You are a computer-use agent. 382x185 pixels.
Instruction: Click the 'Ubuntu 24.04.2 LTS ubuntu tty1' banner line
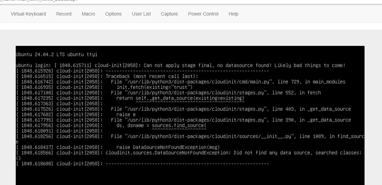pyautogui.click(x=57, y=55)
